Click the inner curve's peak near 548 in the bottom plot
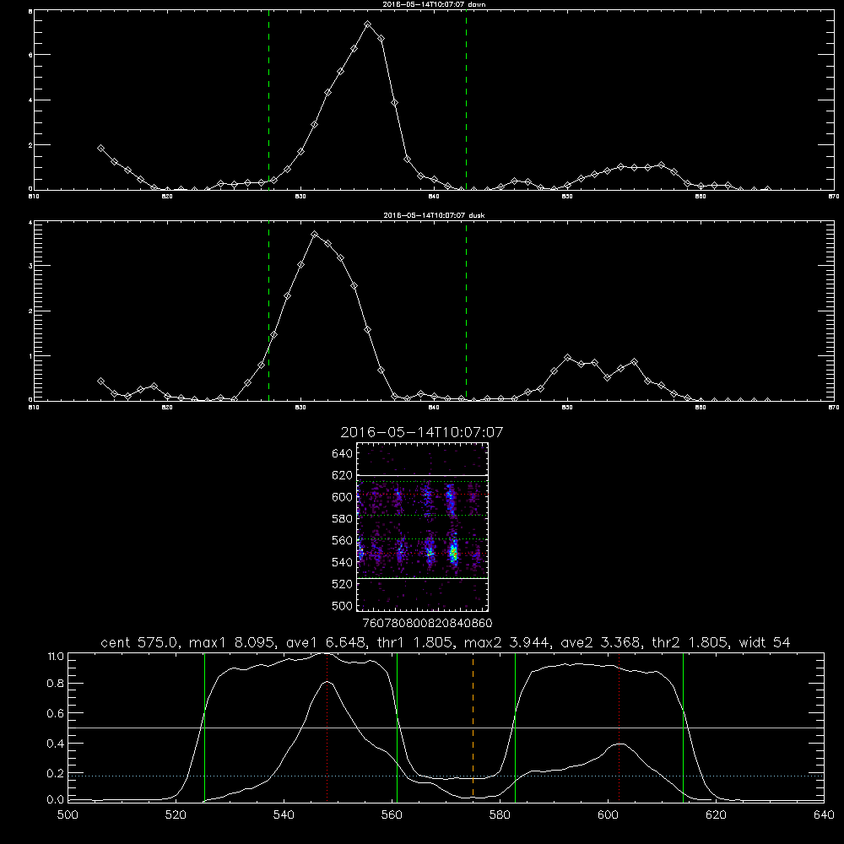This screenshot has width=844, height=844. tap(327, 682)
